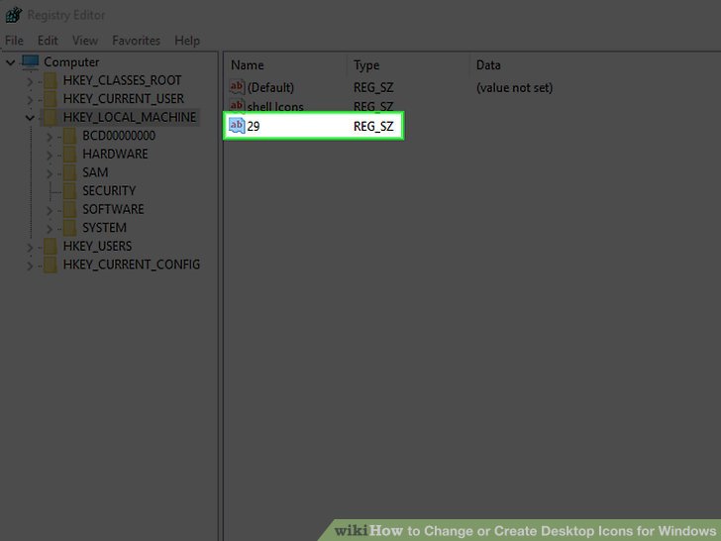The image size is (721, 541).
Task: Expand the SOFTWARE chevron
Action: point(50,210)
